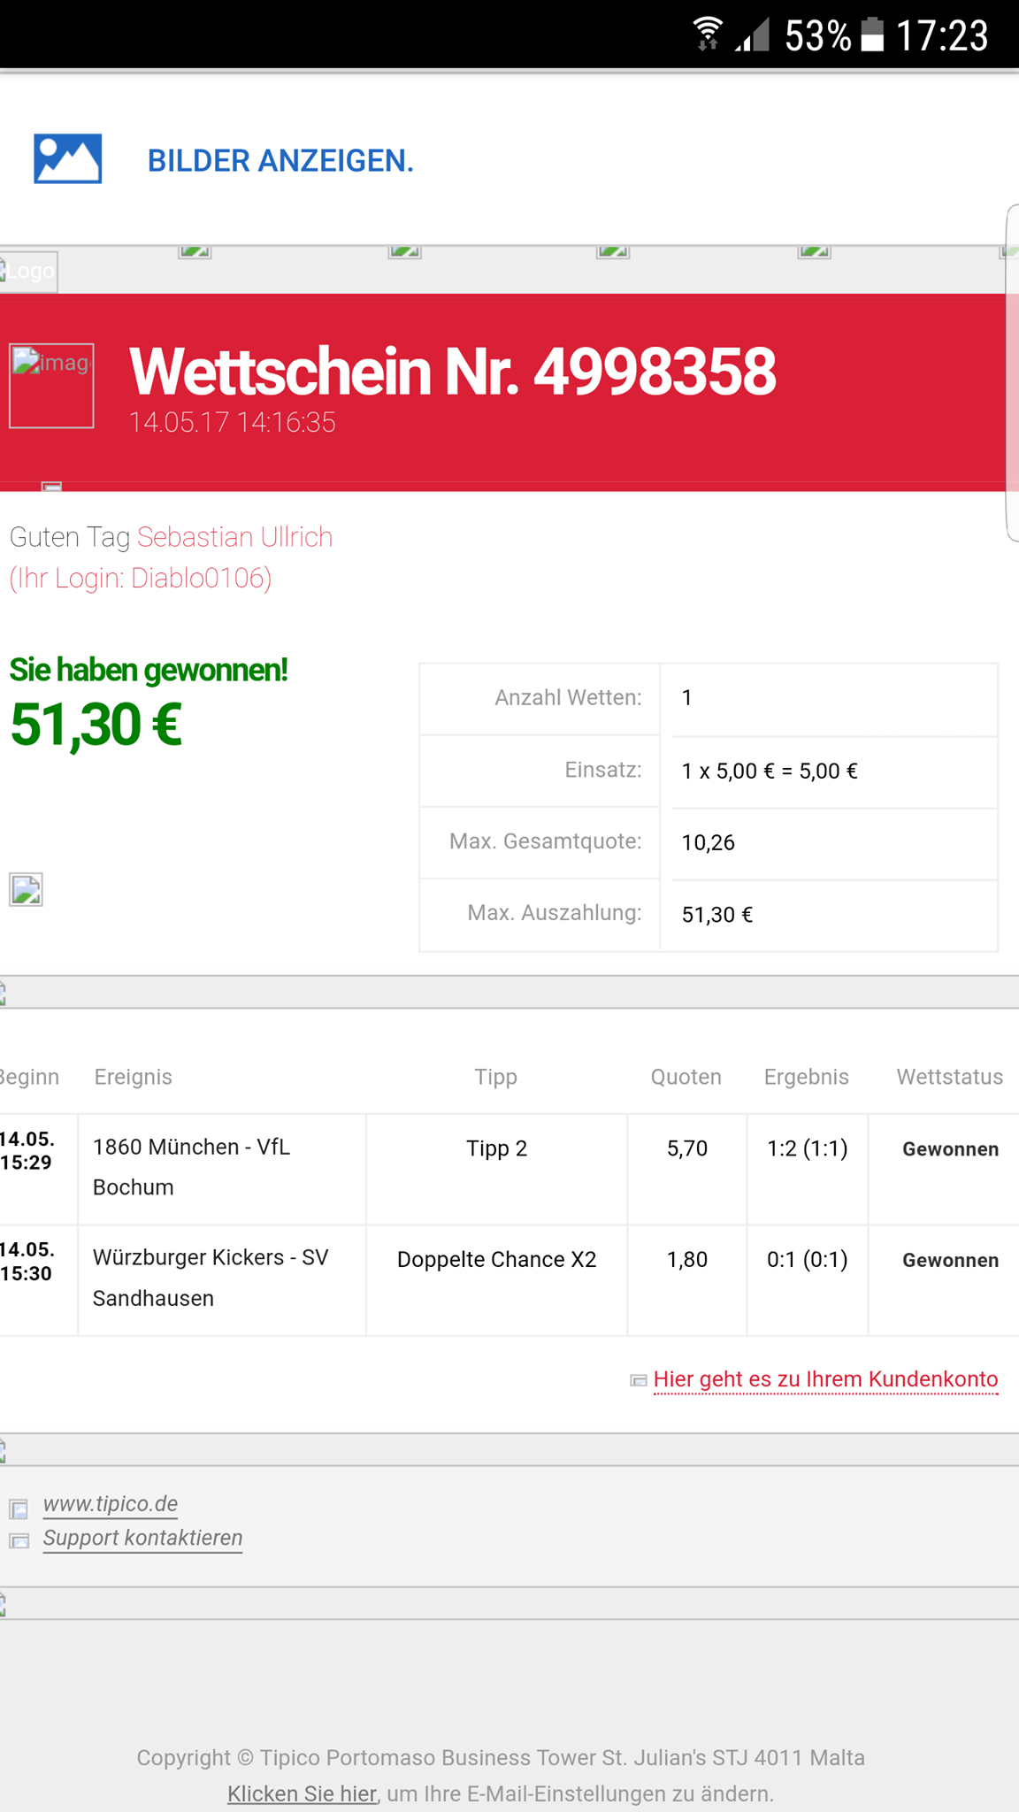Tap BILDER ANZEIGEN to show images
The height and width of the screenshot is (1812, 1019).
click(280, 161)
